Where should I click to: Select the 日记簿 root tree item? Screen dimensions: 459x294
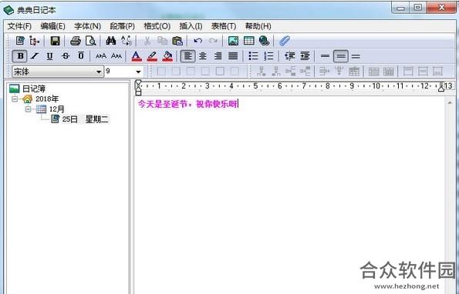pos(34,89)
